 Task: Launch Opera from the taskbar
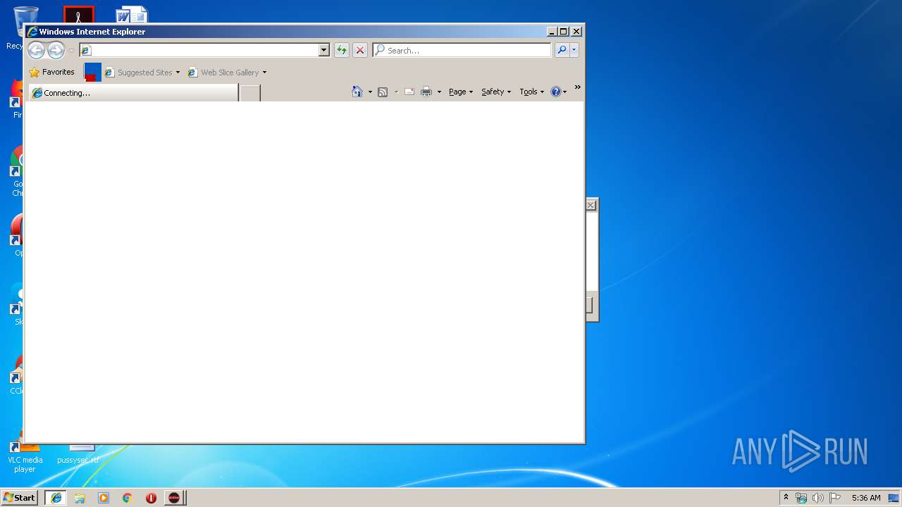click(151, 498)
